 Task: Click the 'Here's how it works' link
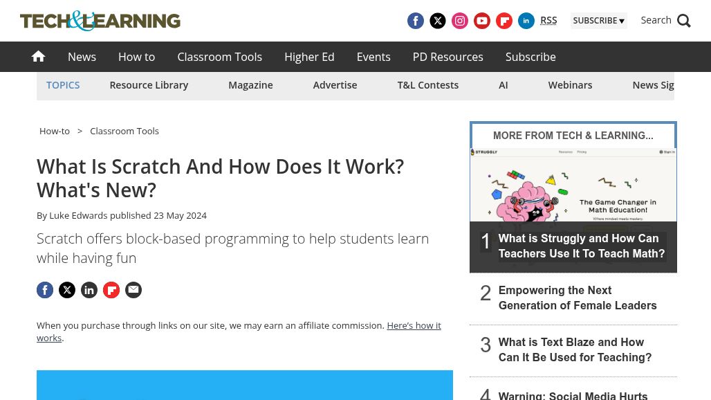point(414,325)
